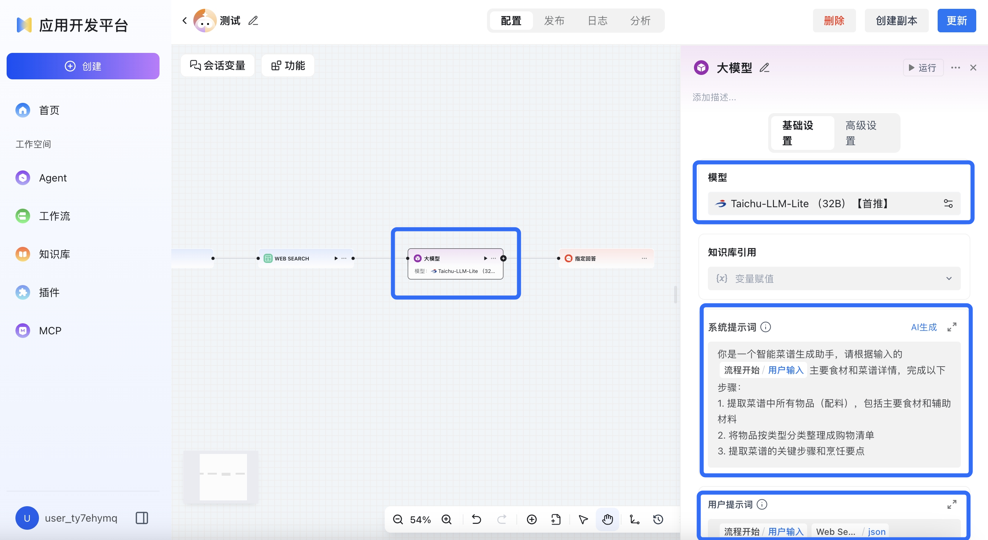The height and width of the screenshot is (540, 988).
Task: Select the pointer selection tool
Action: coord(583,519)
